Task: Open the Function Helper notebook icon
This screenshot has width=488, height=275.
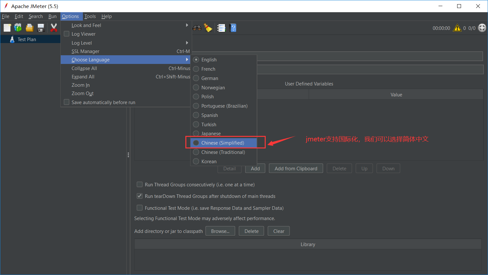Action: tap(221, 28)
